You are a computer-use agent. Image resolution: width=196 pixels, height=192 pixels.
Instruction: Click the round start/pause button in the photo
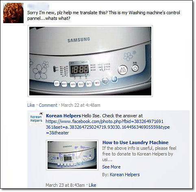coord(122,70)
